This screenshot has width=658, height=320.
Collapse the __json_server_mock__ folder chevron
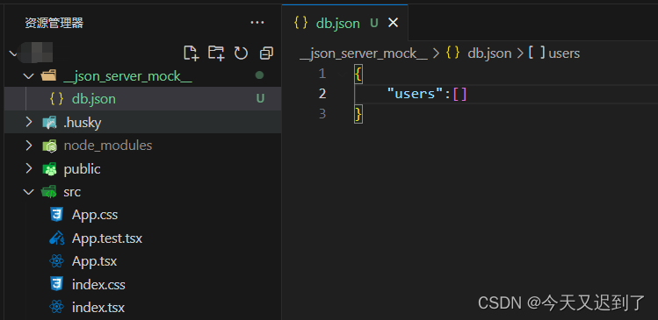coord(28,76)
